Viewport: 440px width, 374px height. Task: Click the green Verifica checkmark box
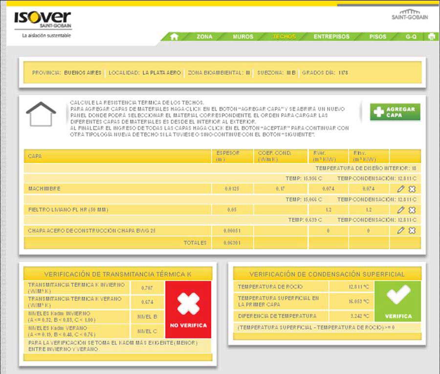pos(397,301)
